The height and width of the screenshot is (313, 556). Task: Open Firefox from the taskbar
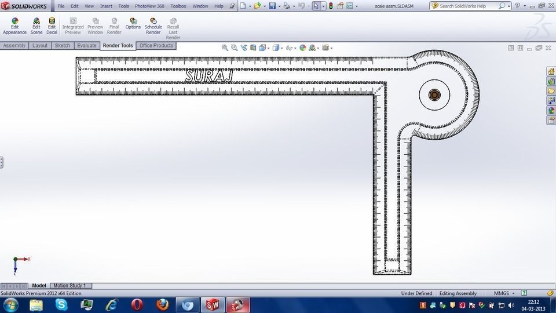pyautogui.click(x=162, y=304)
